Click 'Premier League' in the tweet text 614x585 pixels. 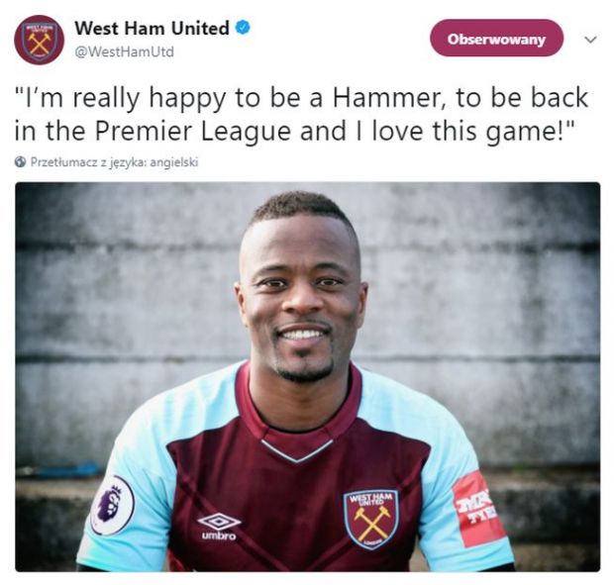click(193, 132)
